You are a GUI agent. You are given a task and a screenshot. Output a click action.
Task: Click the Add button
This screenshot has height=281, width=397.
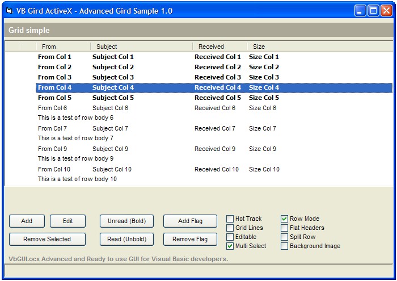[27, 221]
